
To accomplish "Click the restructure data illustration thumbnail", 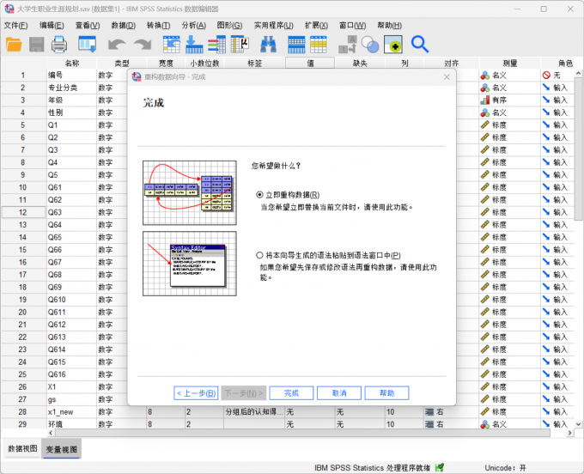I will [x=190, y=193].
